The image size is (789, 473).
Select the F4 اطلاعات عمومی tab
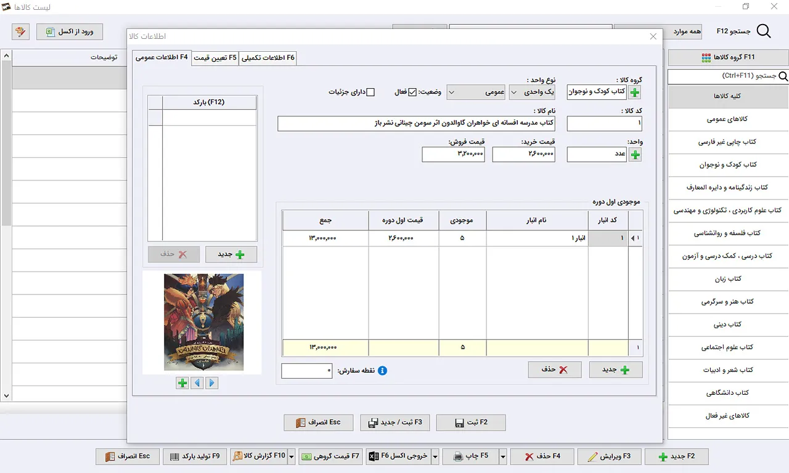coord(161,57)
